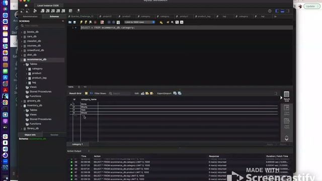
Task: Click Update button in browser window
Action: coord(312,7)
